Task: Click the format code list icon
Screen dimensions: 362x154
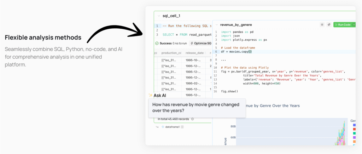Action: [x=322, y=24]
